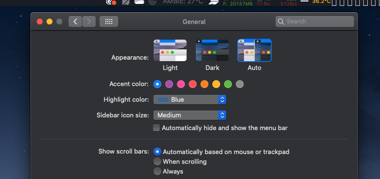Viewport: 380px width, 179px height.
Task: Enable automatically hide and show menu bar
Action: (x=156, y=128)
